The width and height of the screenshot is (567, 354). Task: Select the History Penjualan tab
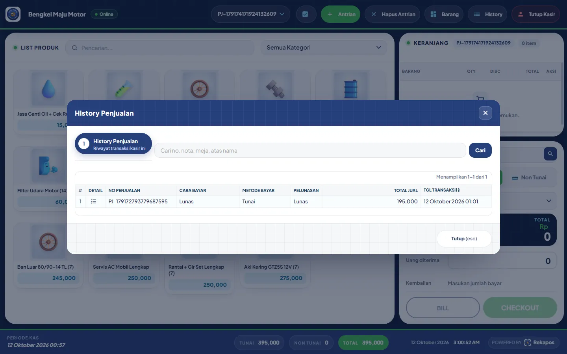tap(113, 144)
